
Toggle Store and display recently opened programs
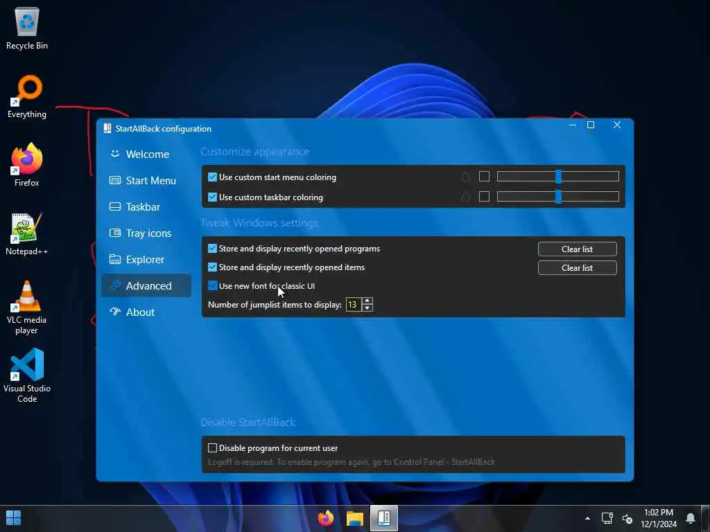click(x=212, y=249)
